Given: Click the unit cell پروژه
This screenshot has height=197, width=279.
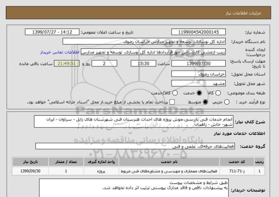Looking at the screenshot, I should tap(101, 171).
